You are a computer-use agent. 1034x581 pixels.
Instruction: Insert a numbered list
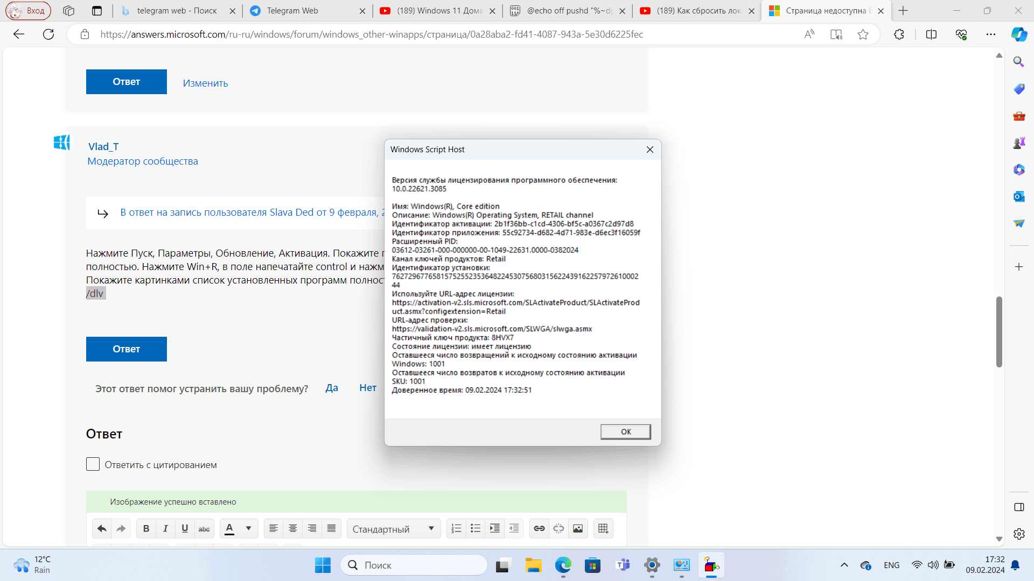(x=456, y=529)
